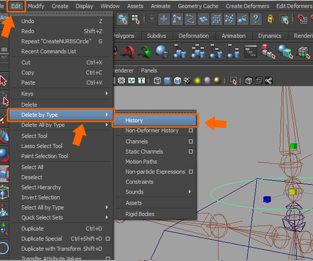Click the share-style icon in panel toolbar
The width and height of the screenshot is (313, 261).
point(269,81)
